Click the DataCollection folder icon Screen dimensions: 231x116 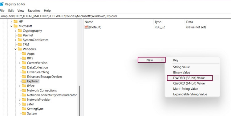coord(24,68)
